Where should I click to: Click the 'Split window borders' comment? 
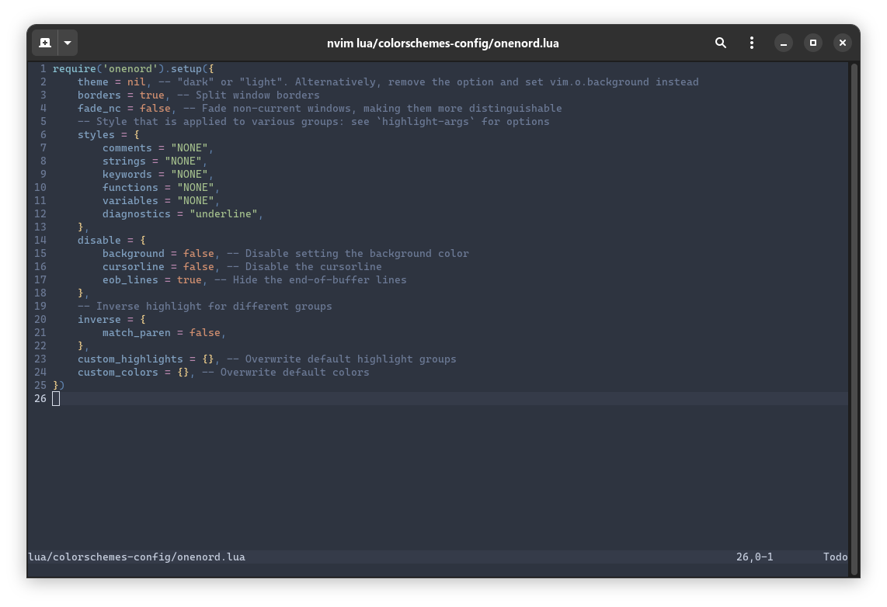249,95
